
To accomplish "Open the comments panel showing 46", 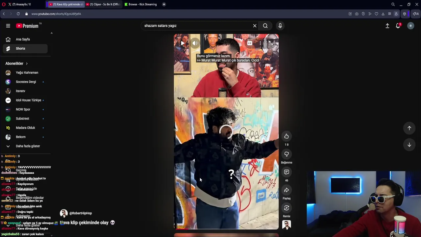I will point(286,172).
